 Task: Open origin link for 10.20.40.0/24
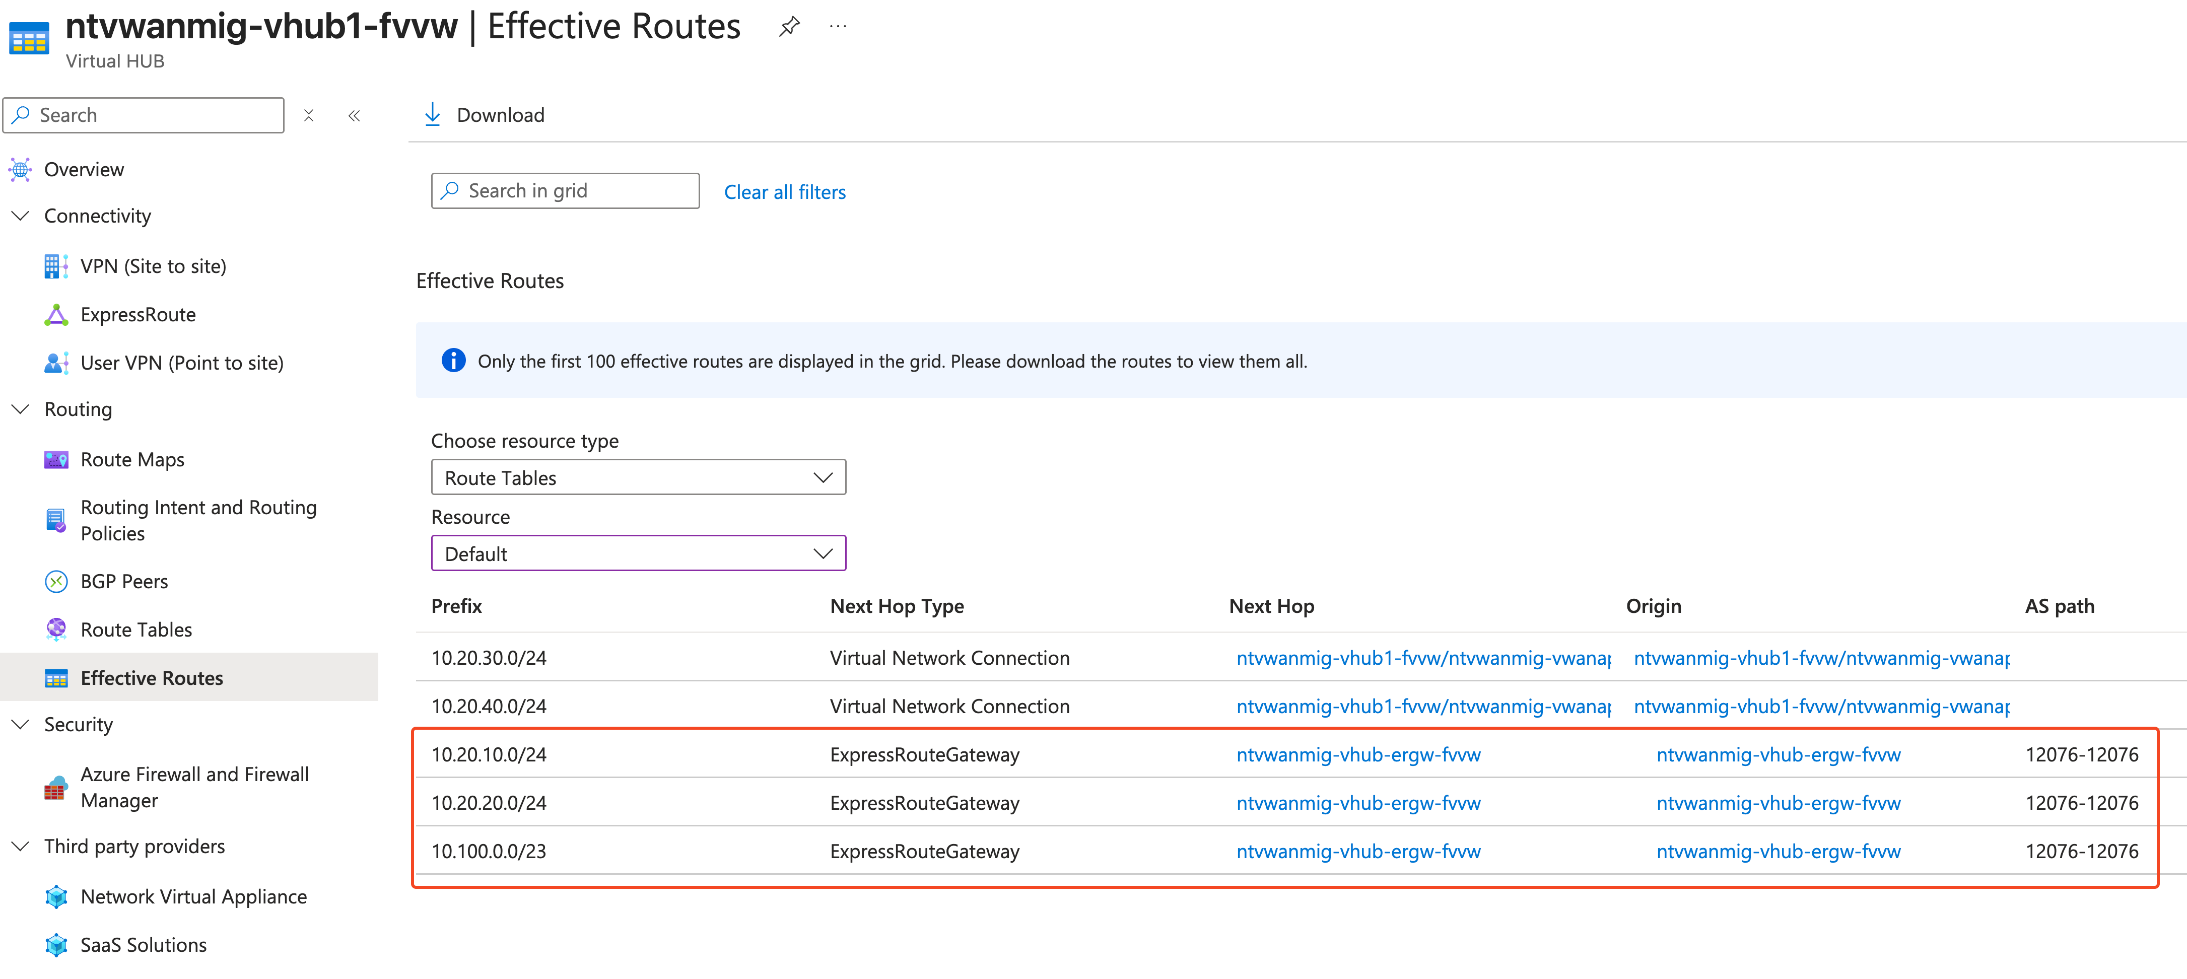1822,707
